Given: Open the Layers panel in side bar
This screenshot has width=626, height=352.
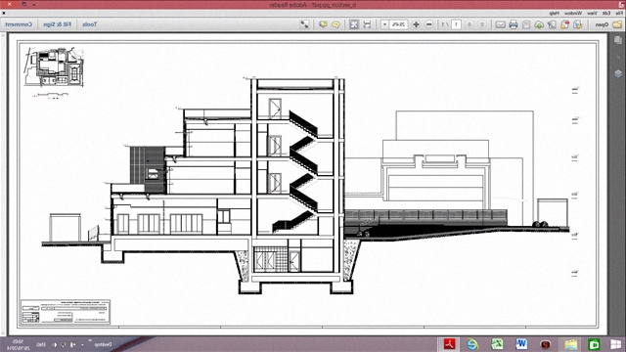Looking at the screenshot, I should tap(618, 74).
